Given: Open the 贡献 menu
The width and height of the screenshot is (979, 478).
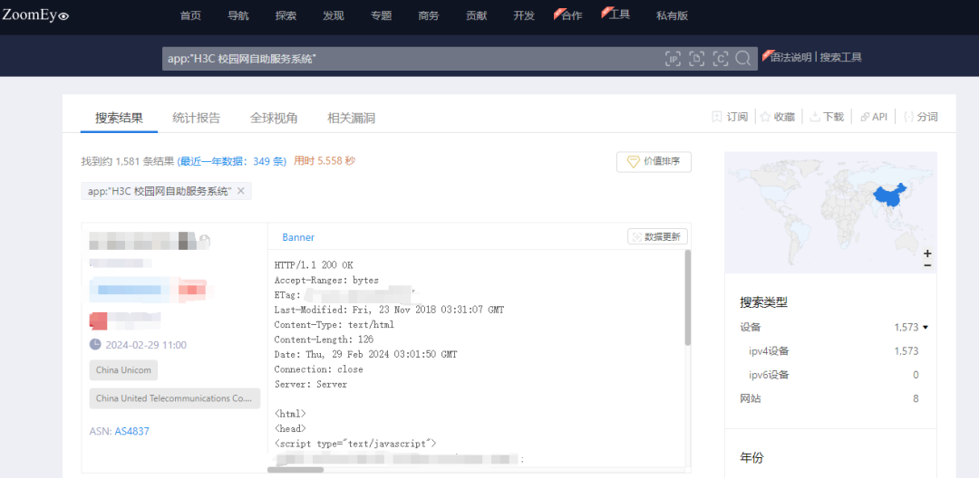Looking at the screenshot, I should point(476,16).
